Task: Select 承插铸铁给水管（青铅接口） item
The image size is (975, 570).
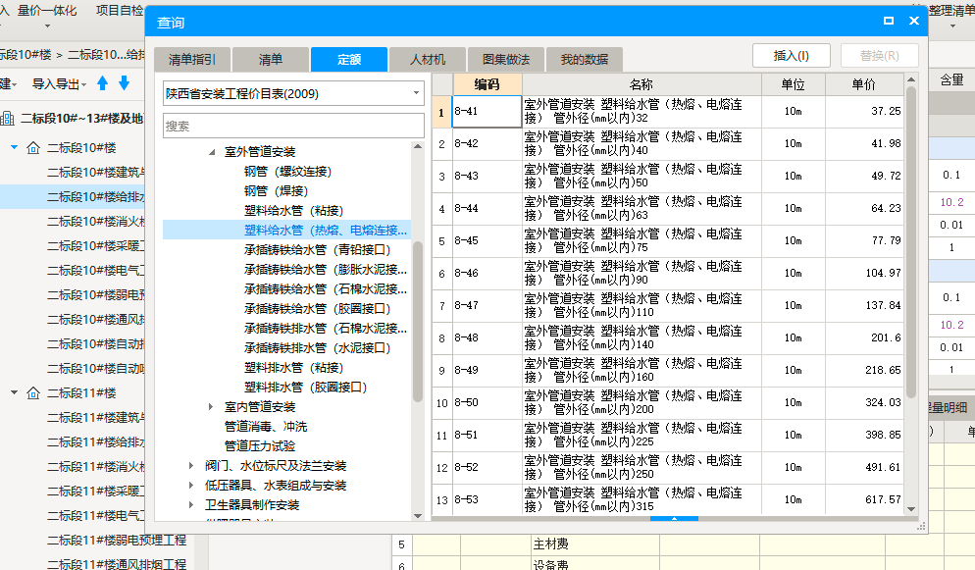Action: [318, 250]
